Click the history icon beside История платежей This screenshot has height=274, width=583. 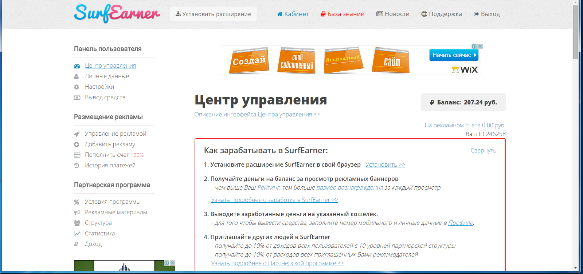coord(77,166)
